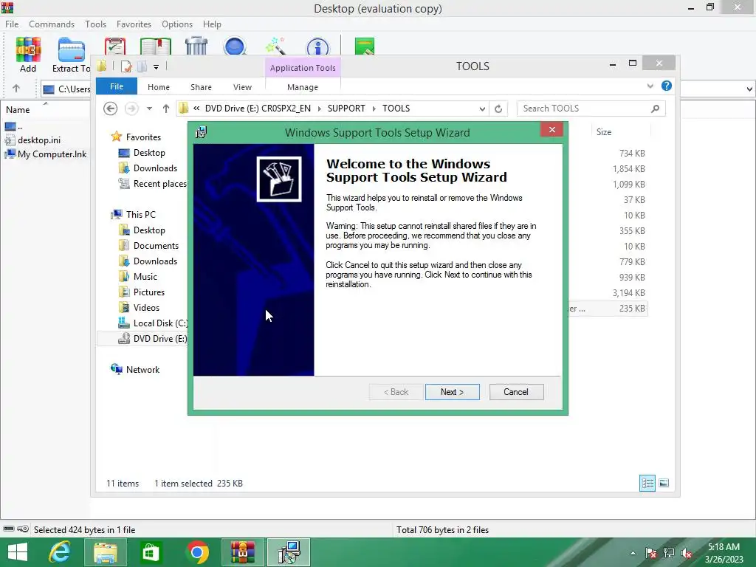Open File Explorer taskbar icon
Screen dimensions: 756x567
106,552
